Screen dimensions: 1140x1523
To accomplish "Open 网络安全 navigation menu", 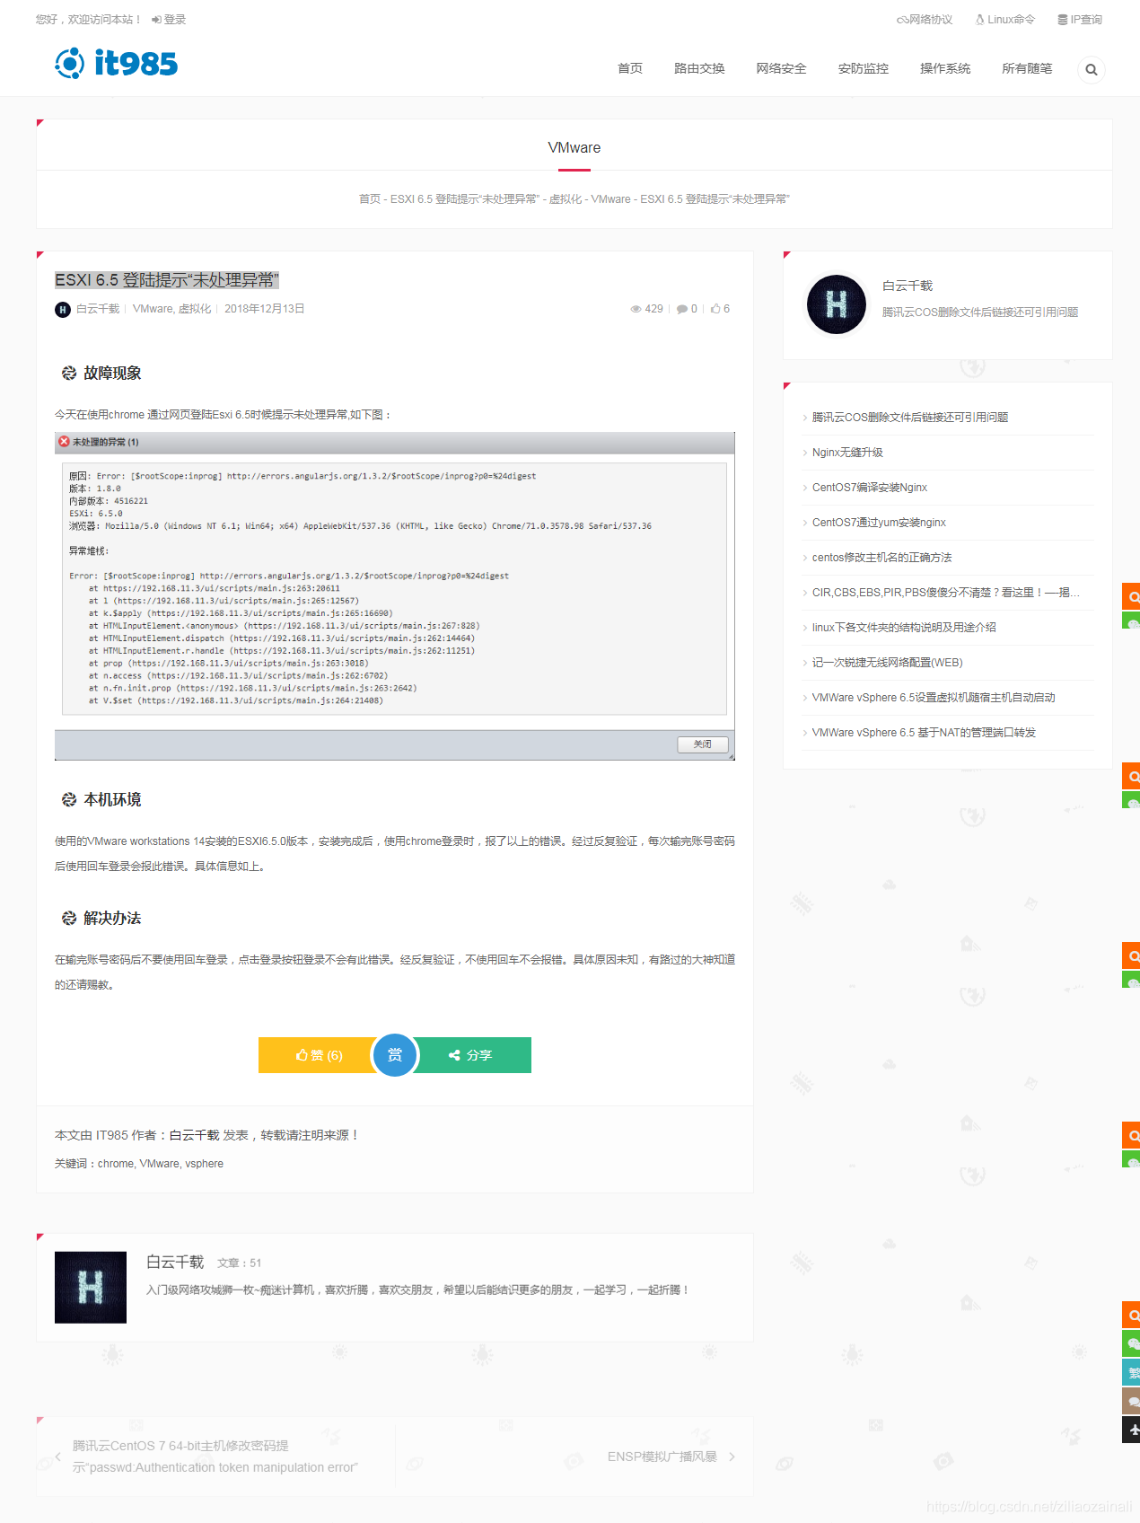I will 781,68.
